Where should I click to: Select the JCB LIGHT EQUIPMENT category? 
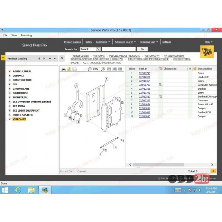click(26, 110)
